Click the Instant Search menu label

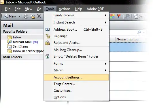tap(64, 22)
